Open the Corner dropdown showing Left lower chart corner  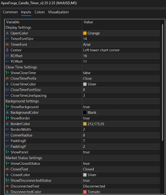tap(121, 50)
